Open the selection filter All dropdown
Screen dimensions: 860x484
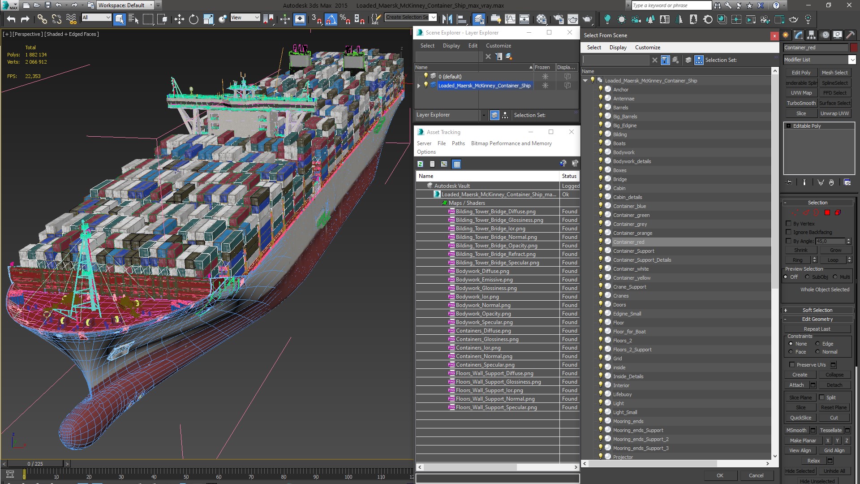pos(96,17)
